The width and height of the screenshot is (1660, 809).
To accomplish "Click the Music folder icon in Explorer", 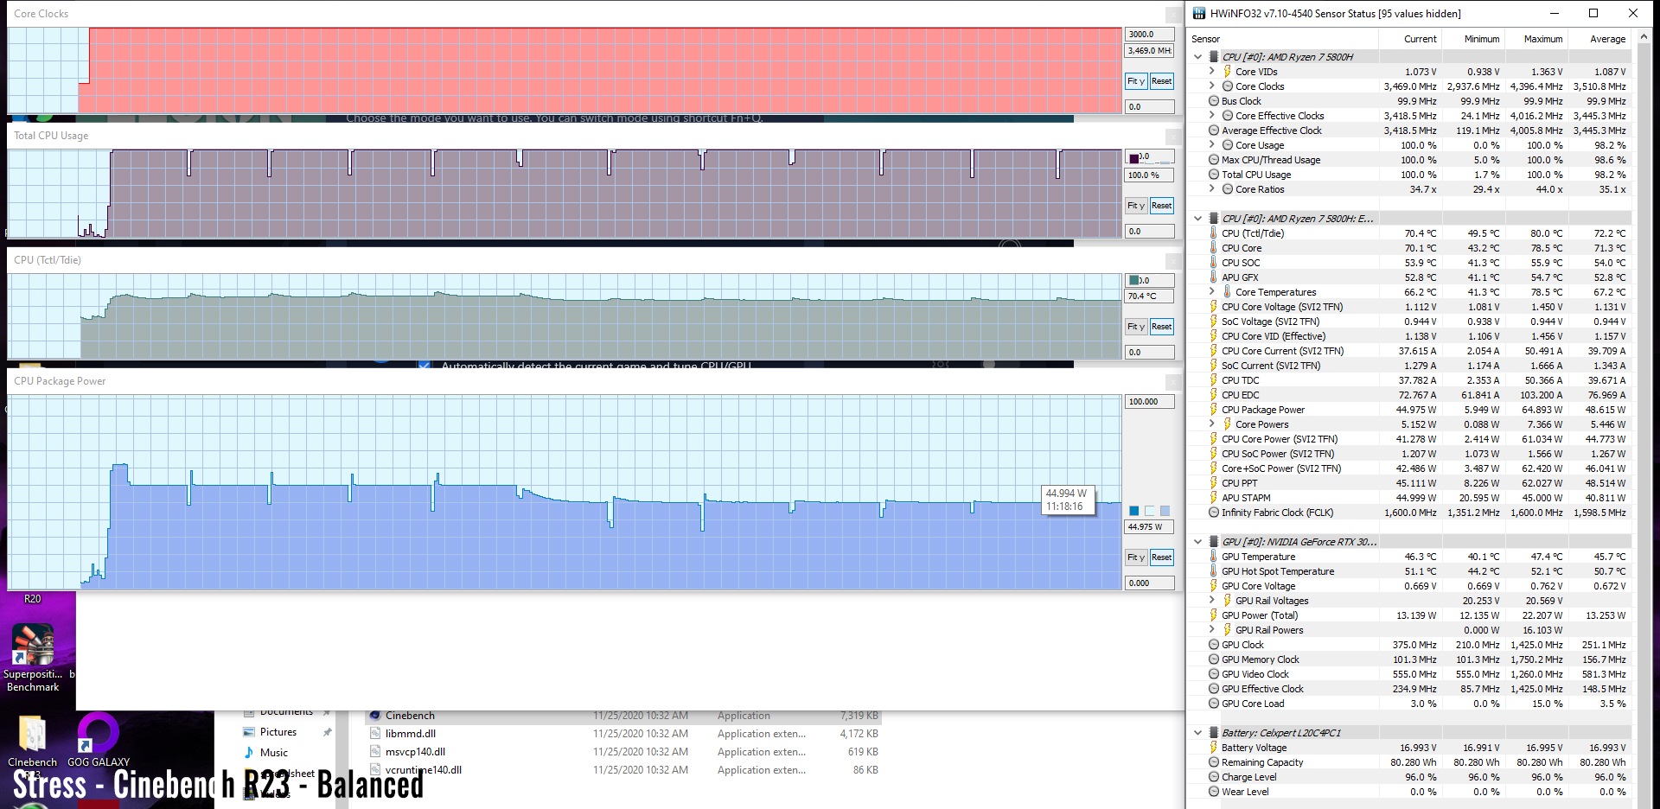I will point(249,753).
